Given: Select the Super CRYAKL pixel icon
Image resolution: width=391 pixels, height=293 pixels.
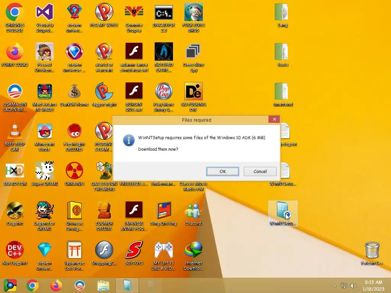Looking at the screenshot, I should coord(44,174).
